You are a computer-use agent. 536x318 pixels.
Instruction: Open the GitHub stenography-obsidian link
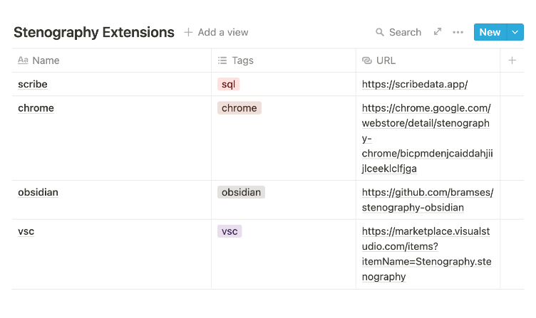(x=428, y=200)
